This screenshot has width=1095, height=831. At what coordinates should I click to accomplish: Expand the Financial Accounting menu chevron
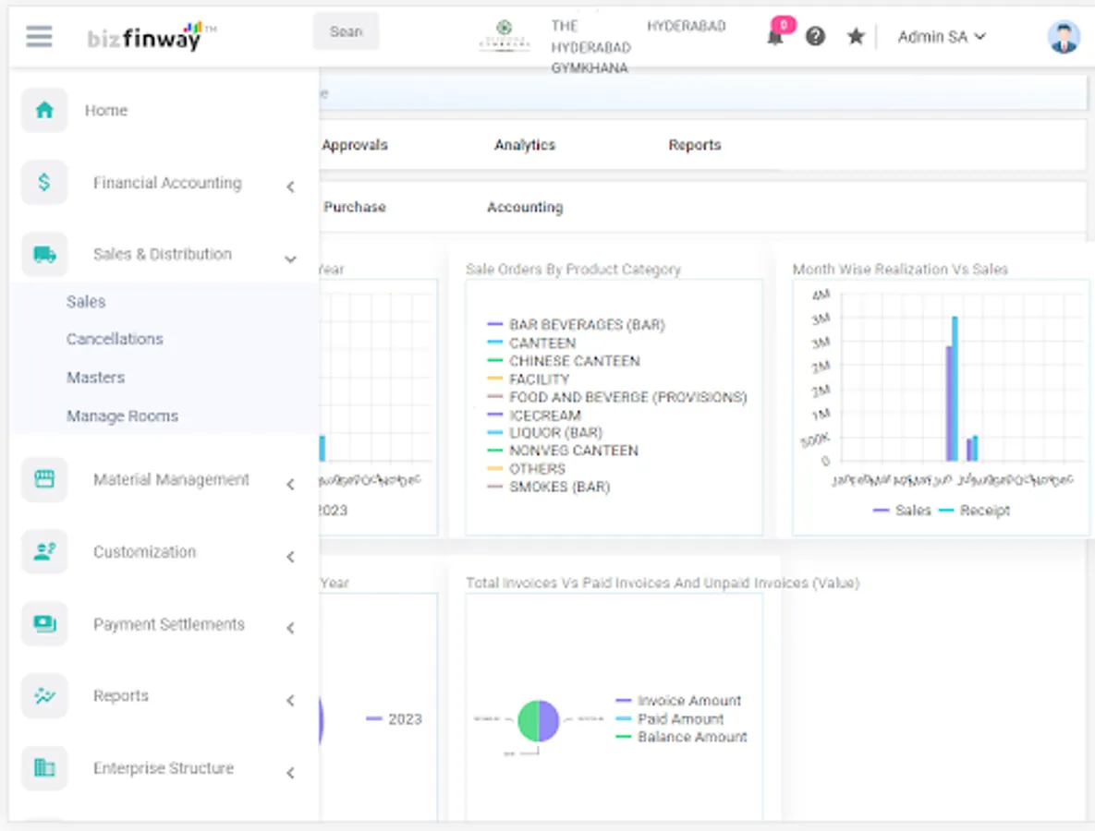click(290, 187)
